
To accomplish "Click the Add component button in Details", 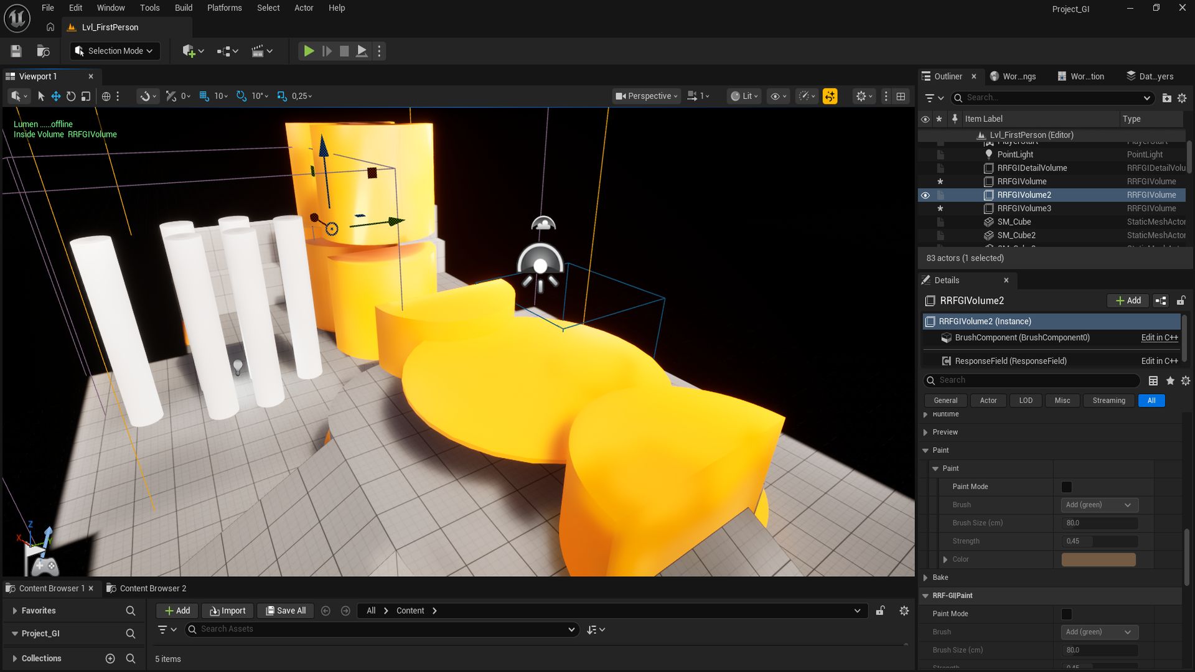I will tap(1128, 301).
